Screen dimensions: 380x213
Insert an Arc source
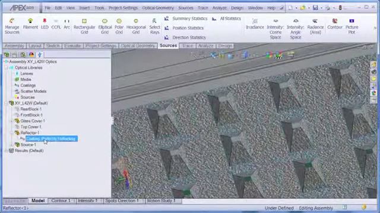(67, 24)
